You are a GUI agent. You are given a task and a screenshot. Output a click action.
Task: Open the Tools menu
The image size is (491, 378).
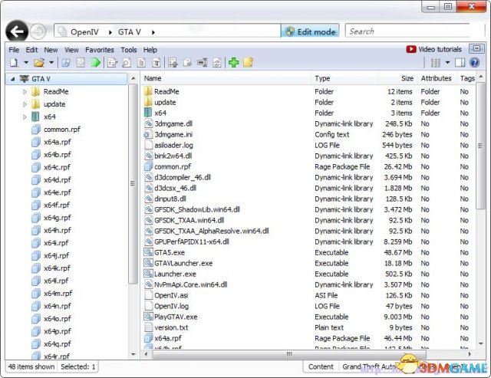[129, 50]
